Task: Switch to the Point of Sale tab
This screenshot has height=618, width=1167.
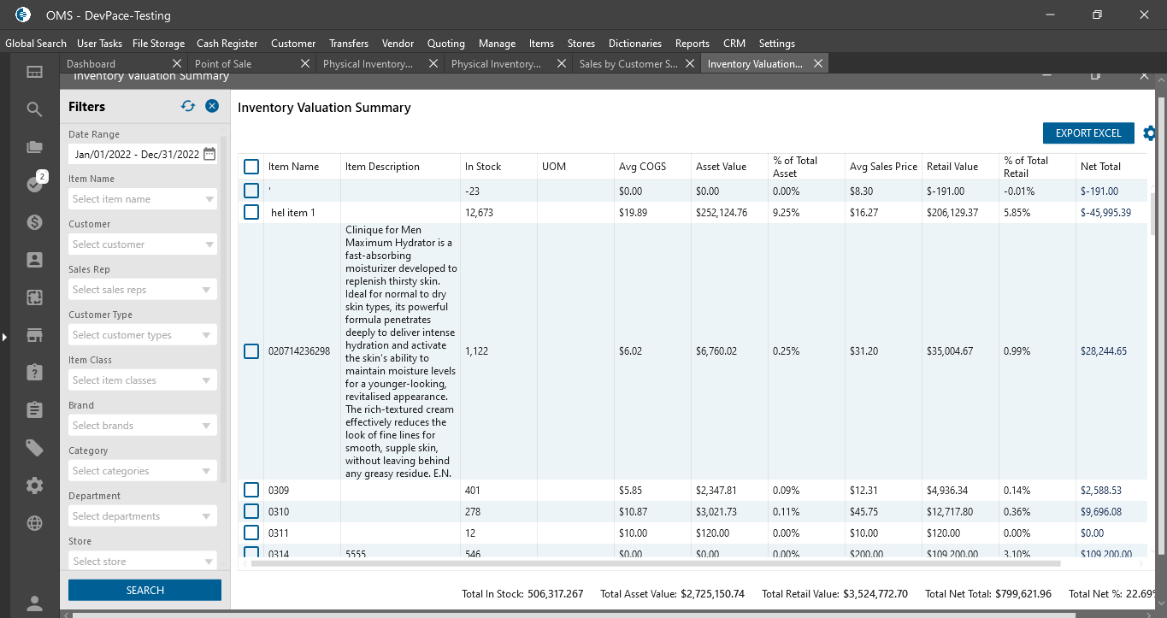Action: (x=223, y=64)
